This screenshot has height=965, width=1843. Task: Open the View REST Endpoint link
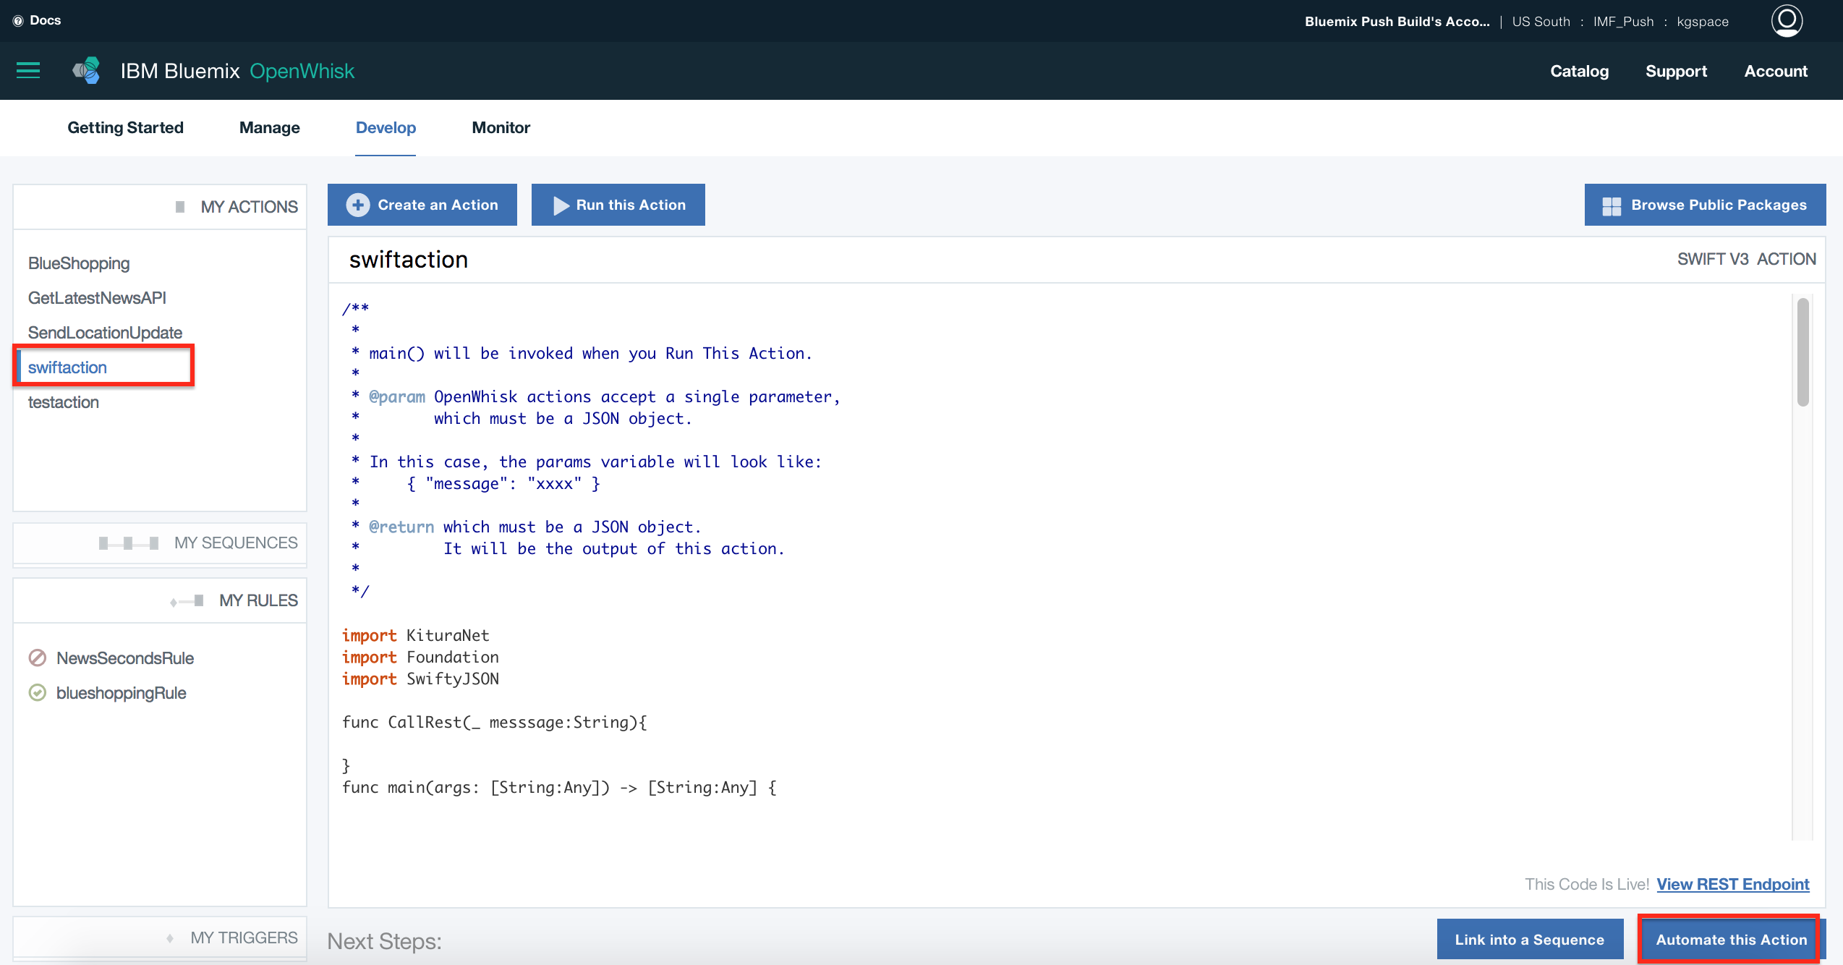(1733, 884)
